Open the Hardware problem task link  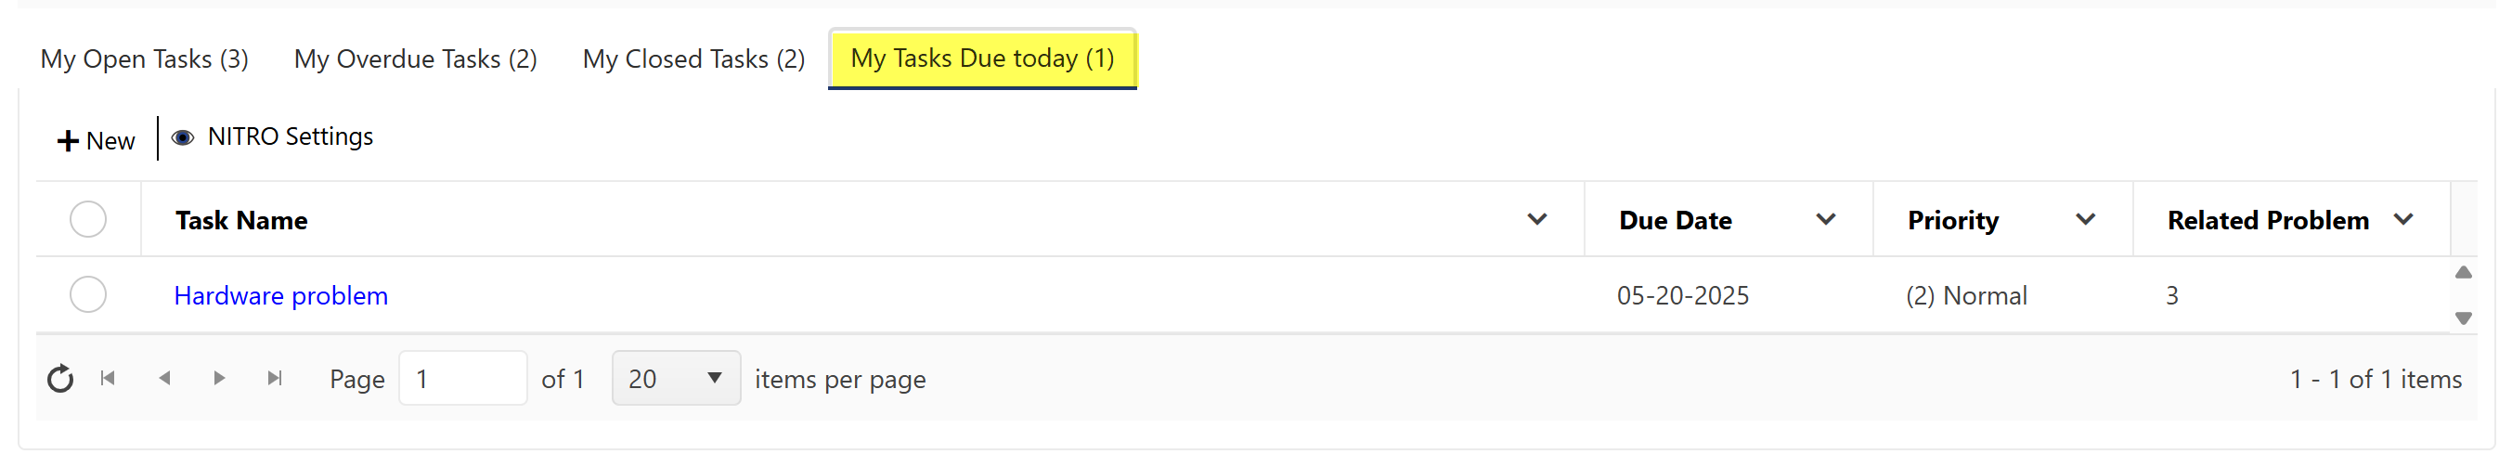coord(280,296)
